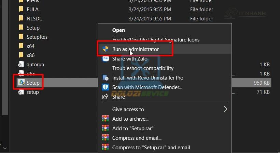Click WinRAR icon beside Compress and email
This screenshot has height=153, width=280.
(106, 138)
